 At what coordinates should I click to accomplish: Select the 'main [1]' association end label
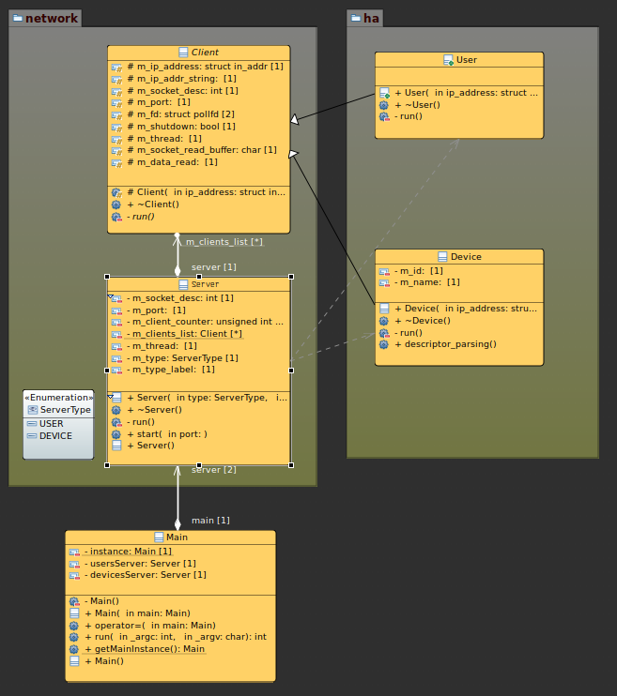[210, 521]
